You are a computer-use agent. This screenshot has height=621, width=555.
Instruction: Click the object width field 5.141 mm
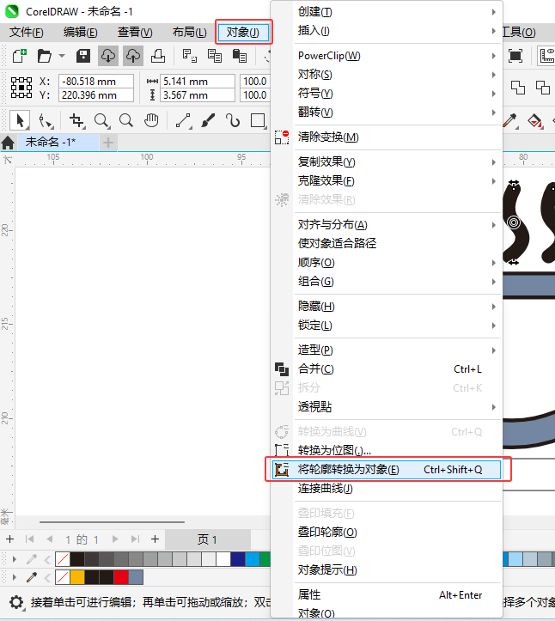click(198, 82)
